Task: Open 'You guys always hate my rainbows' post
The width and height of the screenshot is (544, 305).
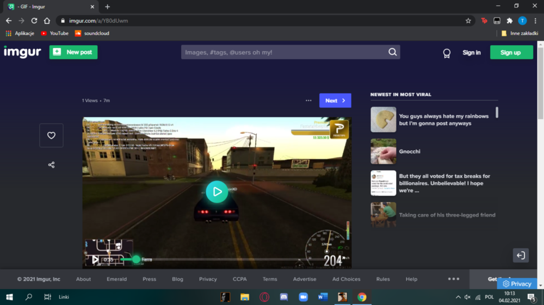Action: click(x=444, y=120)
